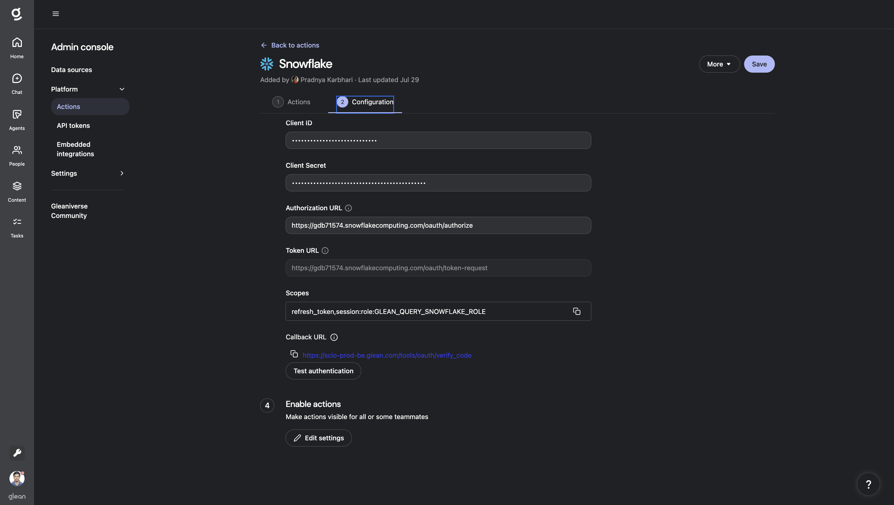This screenshot has height=505, width=894.
Task: Click the wrench admin icon
Action: pos(17,453)
